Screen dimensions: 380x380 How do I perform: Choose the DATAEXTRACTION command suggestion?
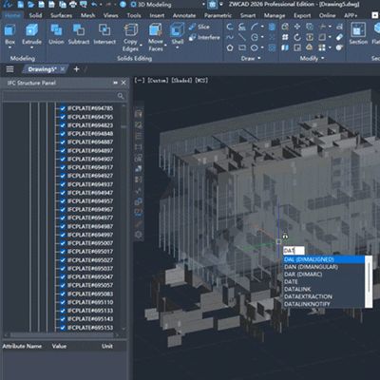(323, 296)
